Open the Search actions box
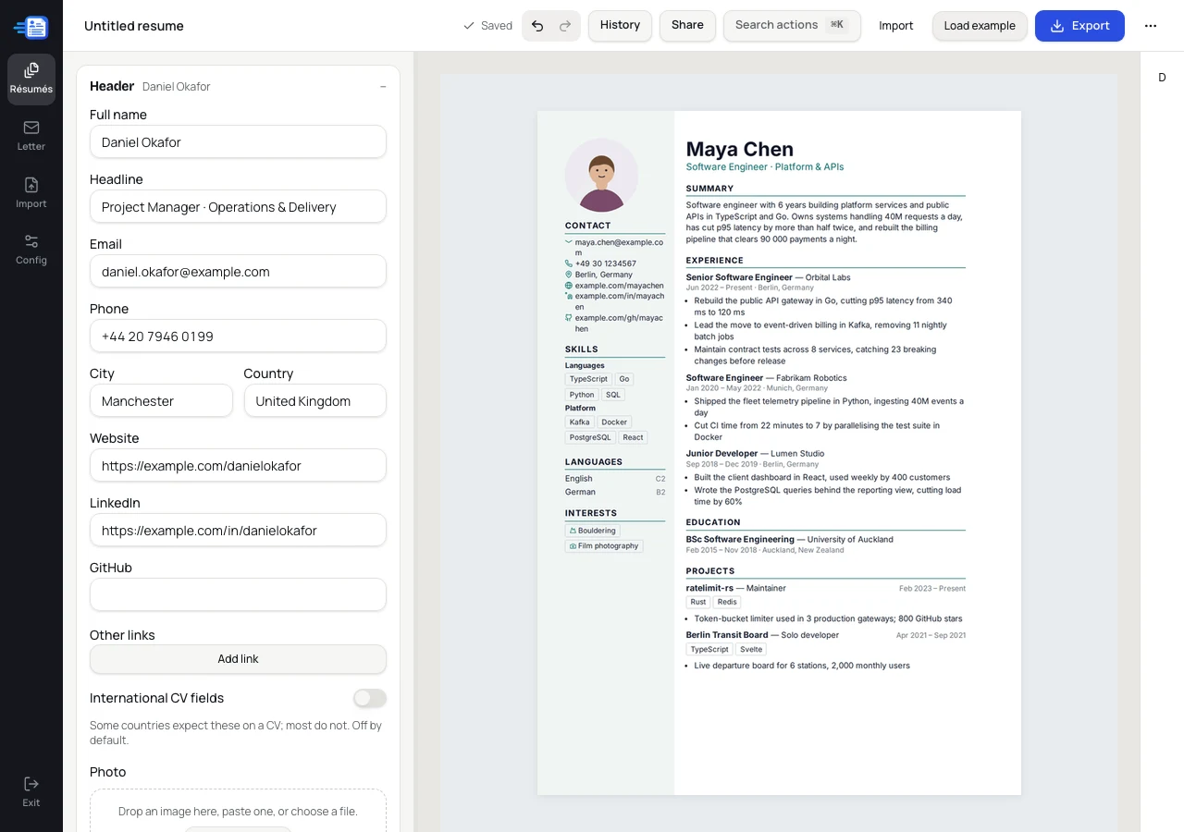This screenshot has height=832, width=1184. [792, 26]
